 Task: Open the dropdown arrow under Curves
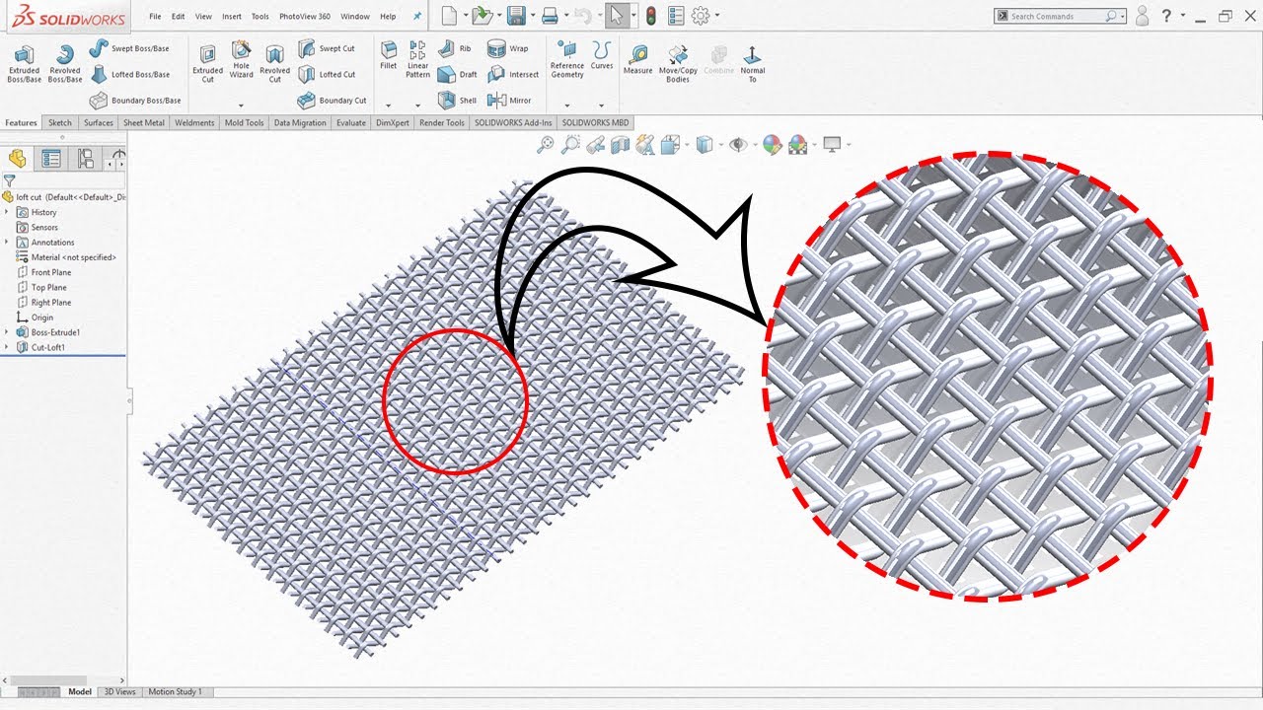(602, 106)
